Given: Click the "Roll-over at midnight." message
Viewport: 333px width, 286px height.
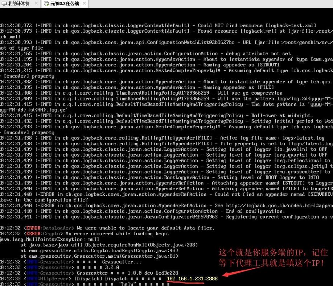Looking at the screenshot, I should point(282,116).
